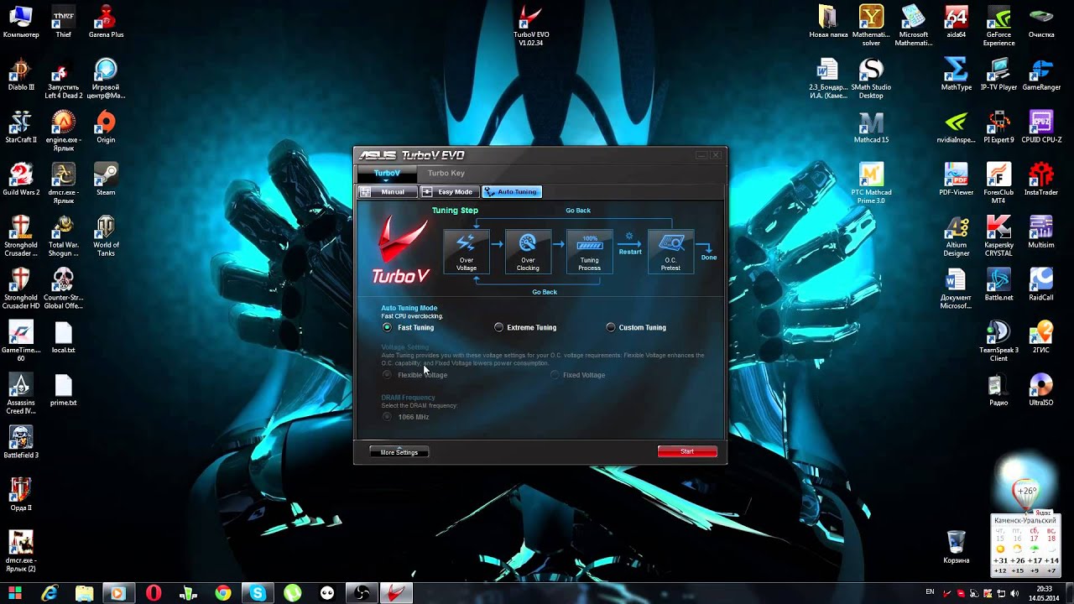This screenshot has height=604, width=1074.
Task: Click the EN language indicator in tray
Action: (930, 592)
